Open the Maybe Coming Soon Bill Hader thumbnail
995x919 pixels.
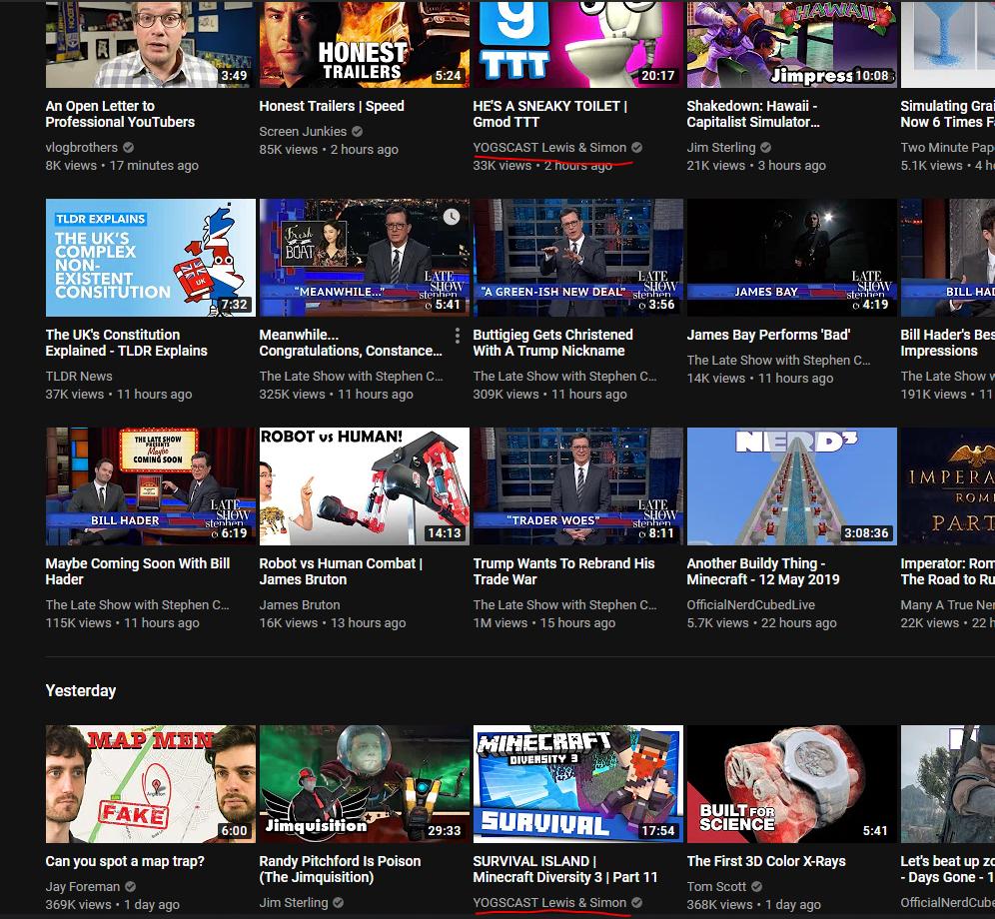click(151, 486)
